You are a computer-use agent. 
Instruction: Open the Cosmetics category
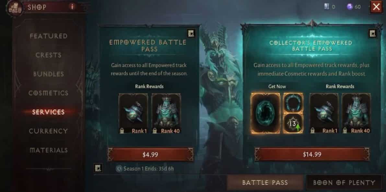click(49, 93)
